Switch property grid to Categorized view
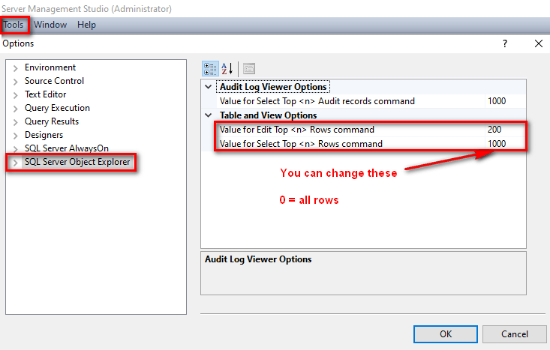 click(x=210, y=69)
